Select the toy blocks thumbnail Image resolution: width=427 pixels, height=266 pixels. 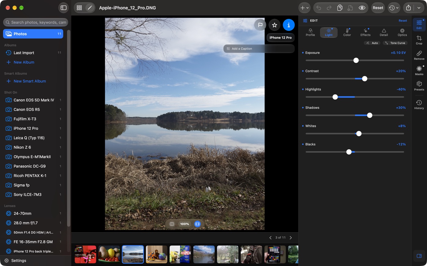pos(156,254)
